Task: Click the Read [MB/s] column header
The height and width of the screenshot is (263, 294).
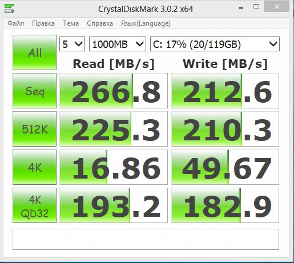Action: (114, 64)
